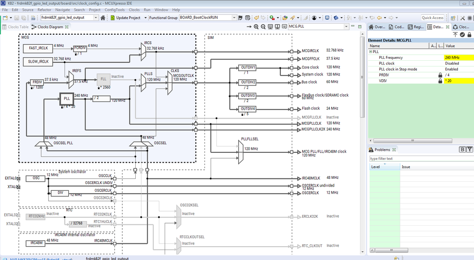Click the yellow back navigation arrow
The height and width of the screenshot is (260, 474).
coord(379,18)
